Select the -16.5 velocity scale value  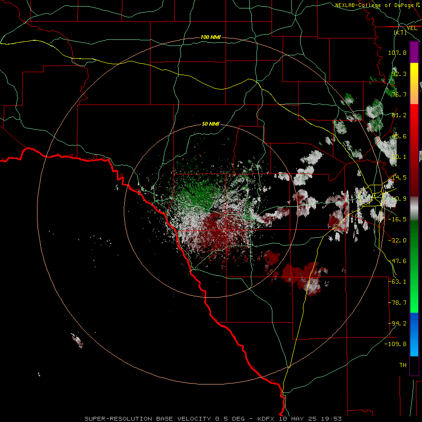pyautogui.click(x=397, y=219)
